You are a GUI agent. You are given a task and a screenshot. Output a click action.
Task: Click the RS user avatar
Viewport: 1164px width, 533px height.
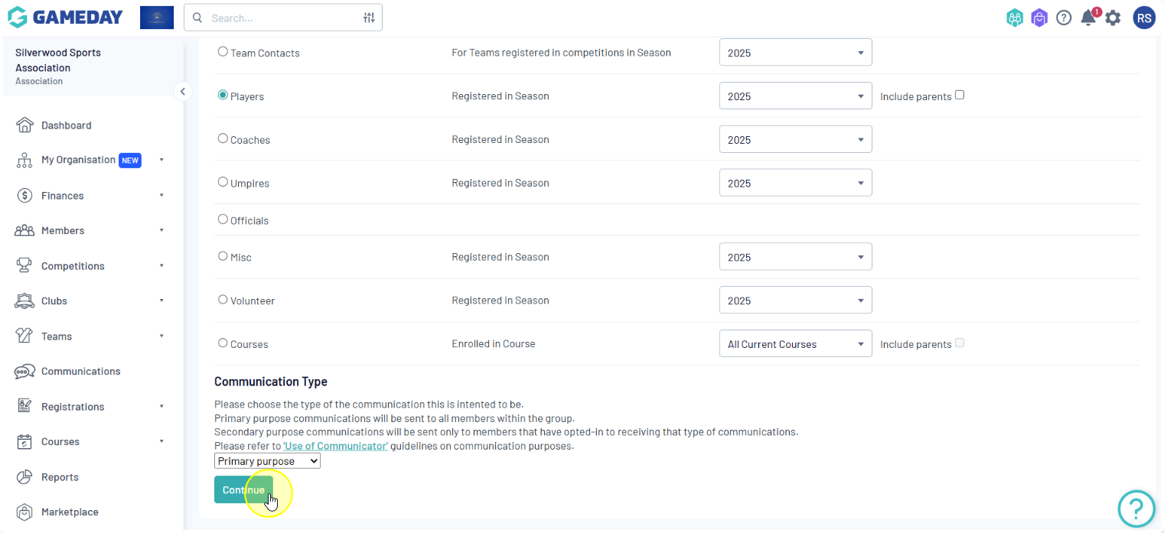pos(1144,18)
